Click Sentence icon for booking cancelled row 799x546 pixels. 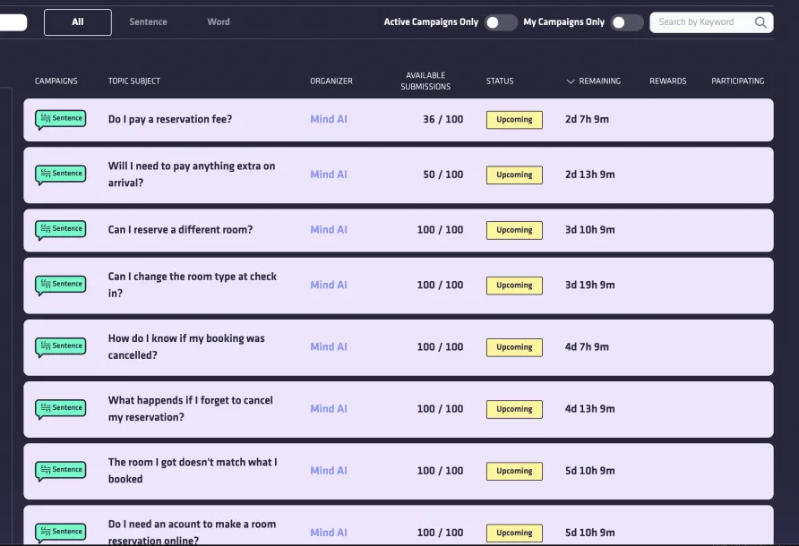click(x=60, y=347)
